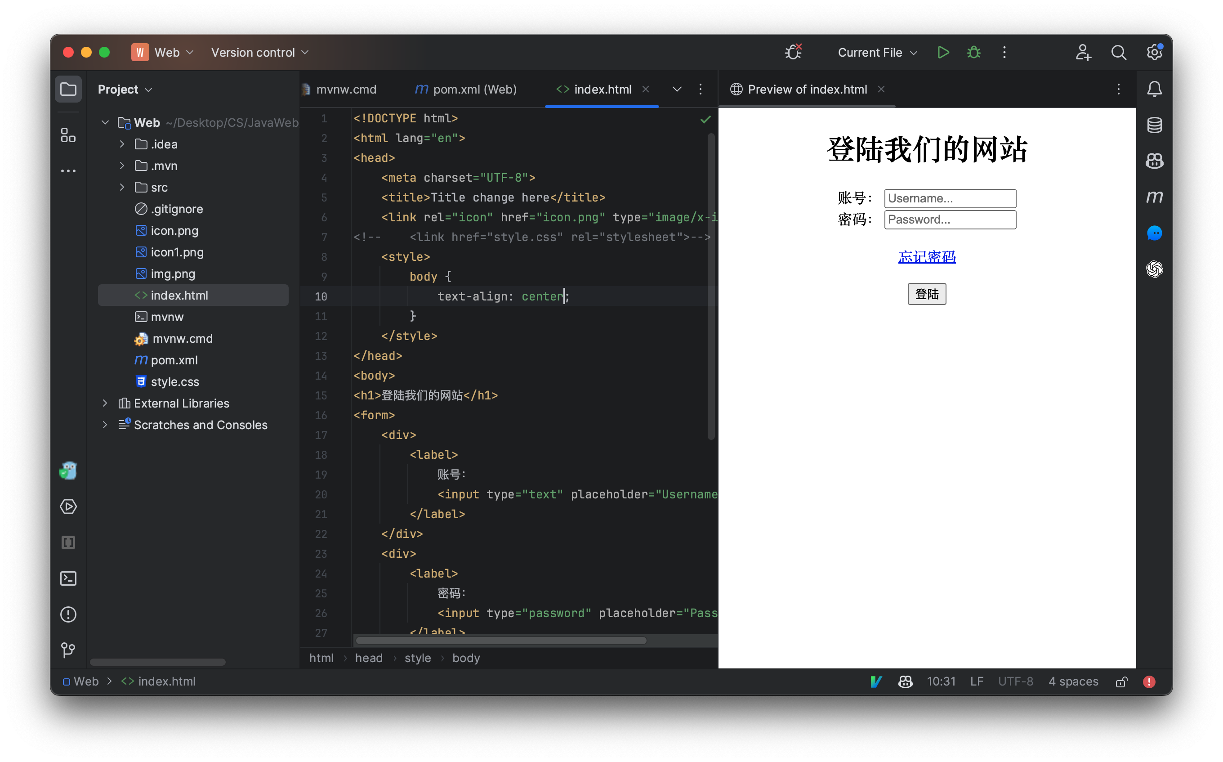The image size is (1223, 762).
Task: Open the Terminal tool window
Action: (x=68, y=578)
